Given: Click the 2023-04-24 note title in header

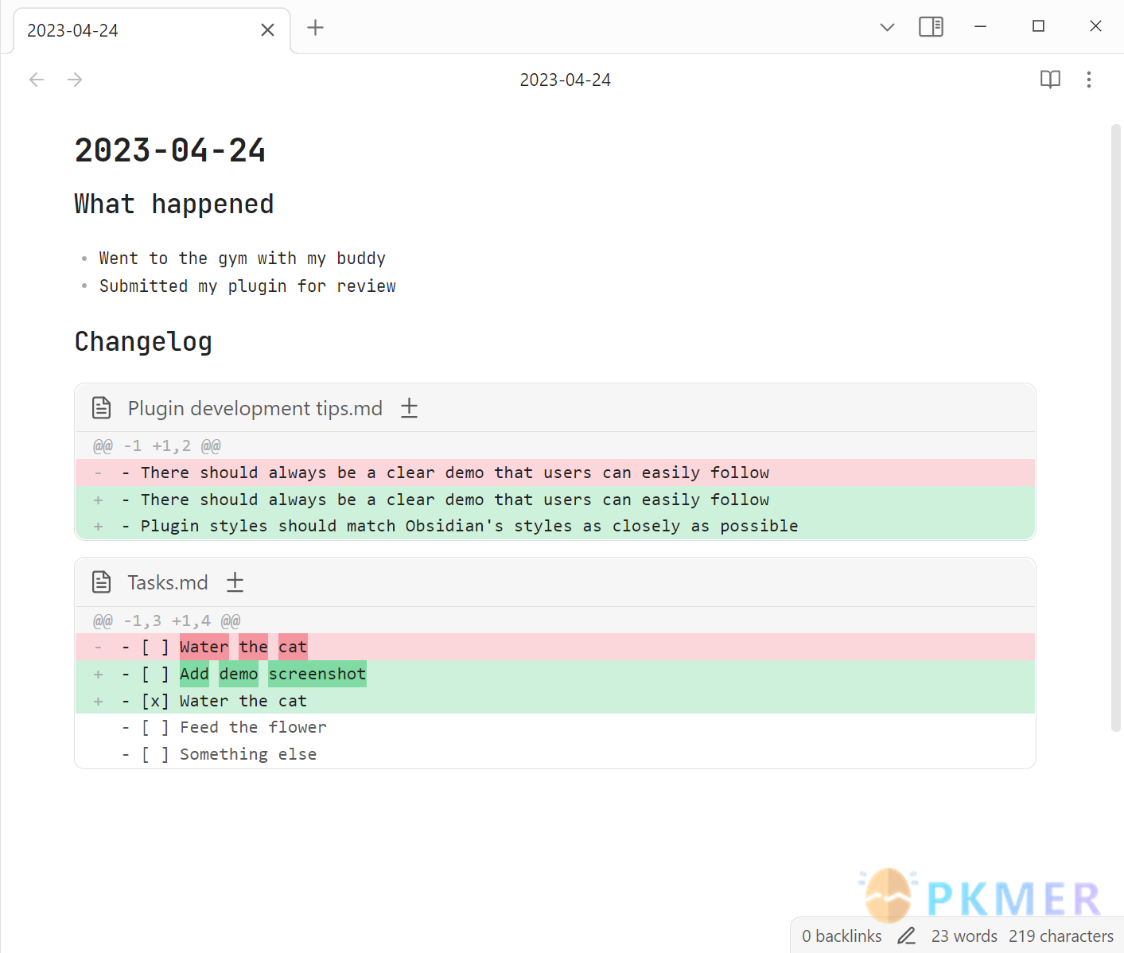Looking at the screenshot, I should point(566,80).
